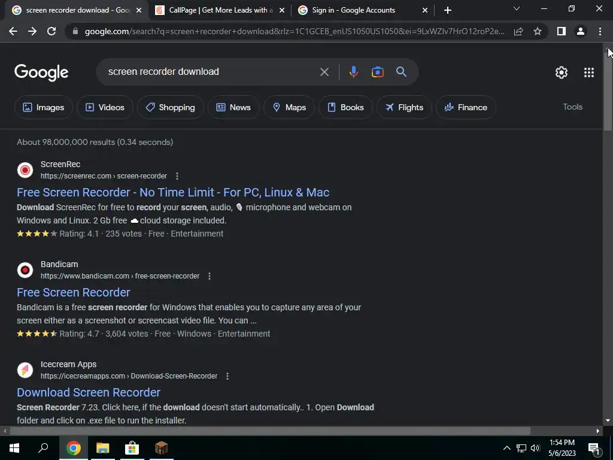
Task: Open the Chrome profile menu
Action: (x=581, y=31)
